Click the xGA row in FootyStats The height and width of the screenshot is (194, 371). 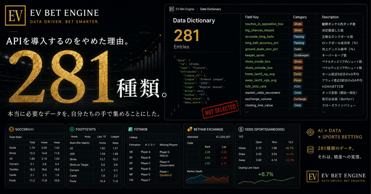click(x=94, y=154)
